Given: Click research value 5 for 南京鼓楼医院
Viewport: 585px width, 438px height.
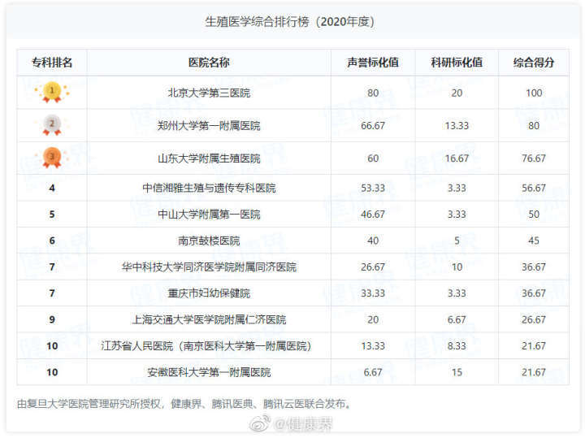Looking at the screenshot, I should (457, 241).
